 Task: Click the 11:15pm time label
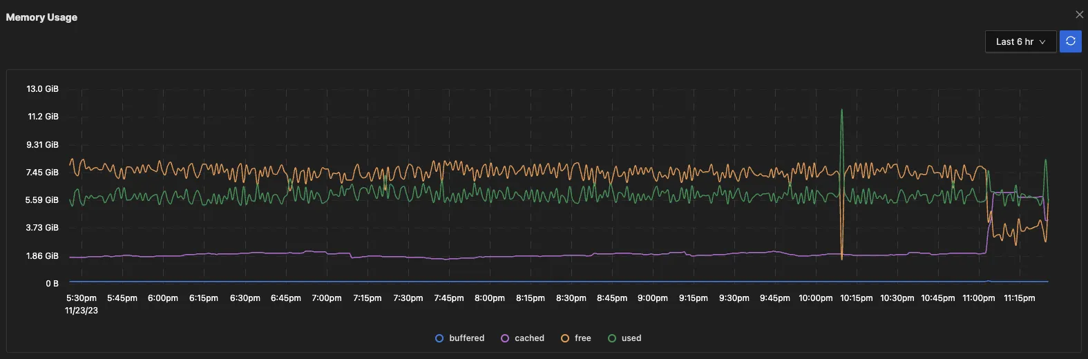pyautogui.click(x=1020, y=298)
